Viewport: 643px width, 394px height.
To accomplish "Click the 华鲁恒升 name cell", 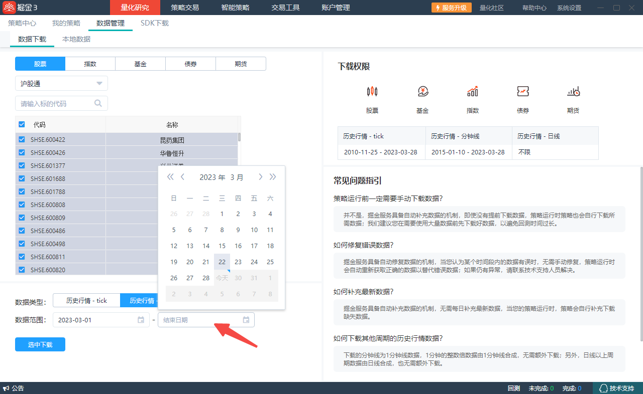I will (x=172, y=153).
